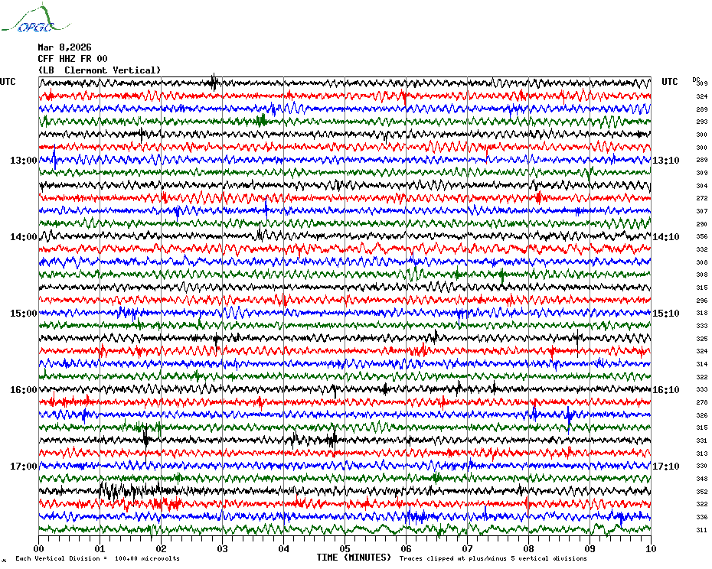The image size is (712, 569).
Task: Click the CFF HHZ FR 00 station label
Action: tap(73, 59)
